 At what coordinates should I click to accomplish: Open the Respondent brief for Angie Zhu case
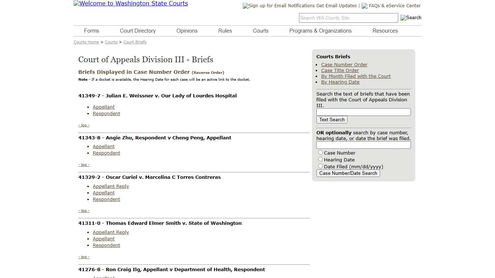[106, 153]
